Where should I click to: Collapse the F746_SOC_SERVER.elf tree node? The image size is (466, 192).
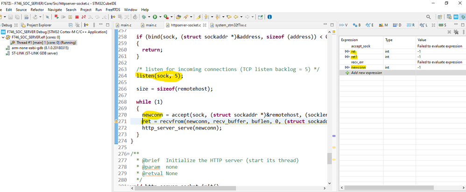click(x=3, y=37)
